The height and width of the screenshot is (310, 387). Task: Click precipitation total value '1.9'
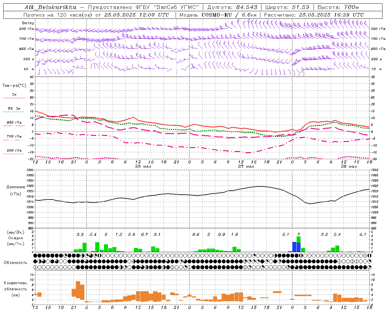click(234, 234)
